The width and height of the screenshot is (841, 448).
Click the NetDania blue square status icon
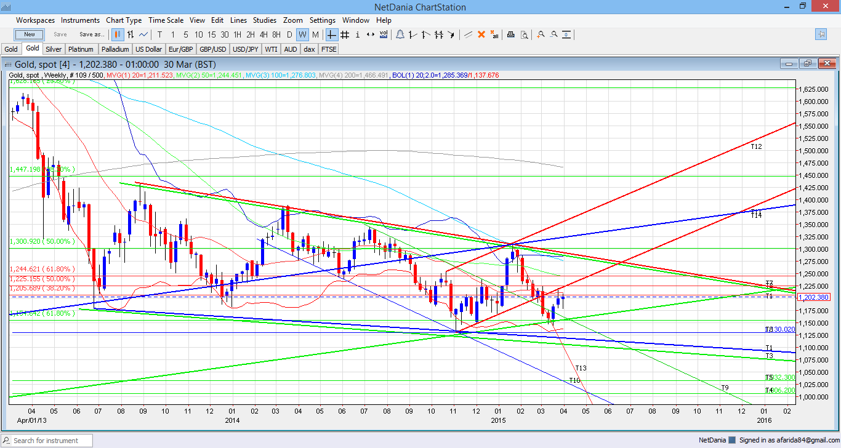coord(731,440)
